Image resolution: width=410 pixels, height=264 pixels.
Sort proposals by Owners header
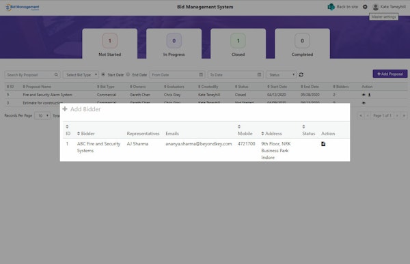[x=138, y=87]
